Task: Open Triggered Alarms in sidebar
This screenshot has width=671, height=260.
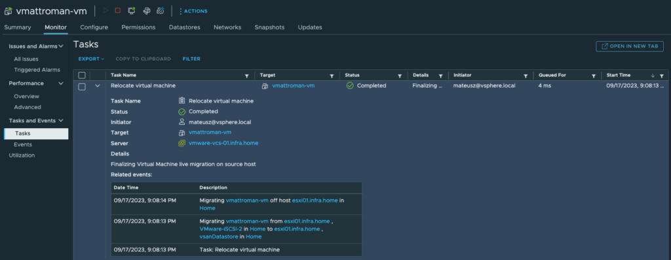Action: 37,70
